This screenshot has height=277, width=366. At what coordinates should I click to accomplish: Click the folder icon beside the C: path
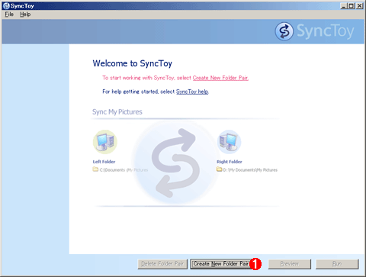click(x=95, y=169)
